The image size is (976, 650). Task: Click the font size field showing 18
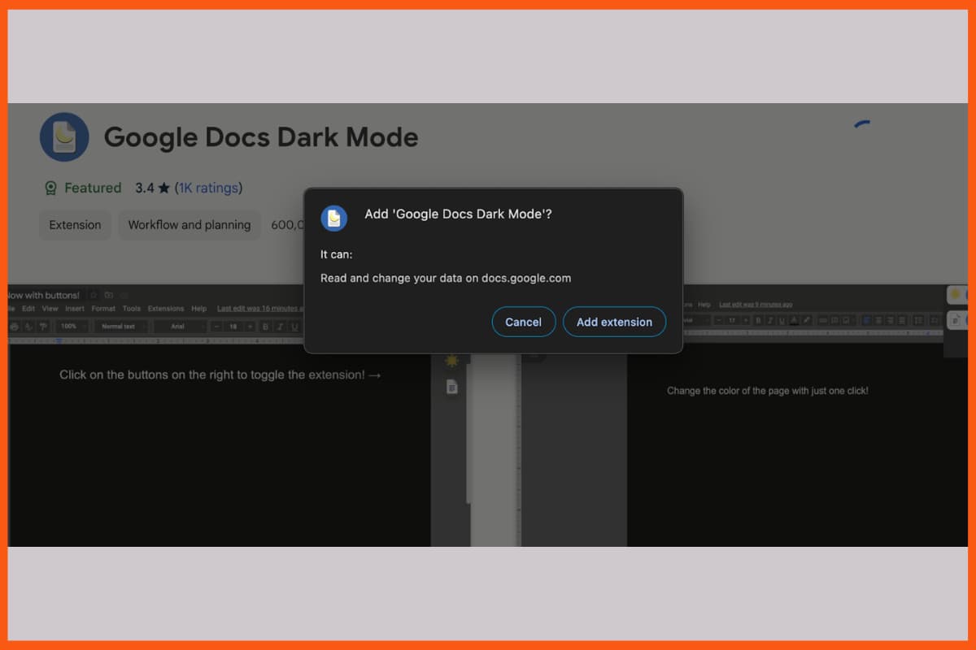[233, 326]
